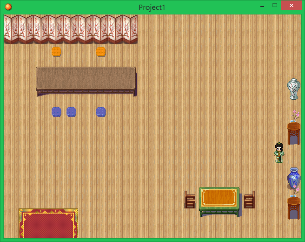Click the character in green robe
Image resolution: width=305 pixels, height=242 pixels.
(279, 153)
